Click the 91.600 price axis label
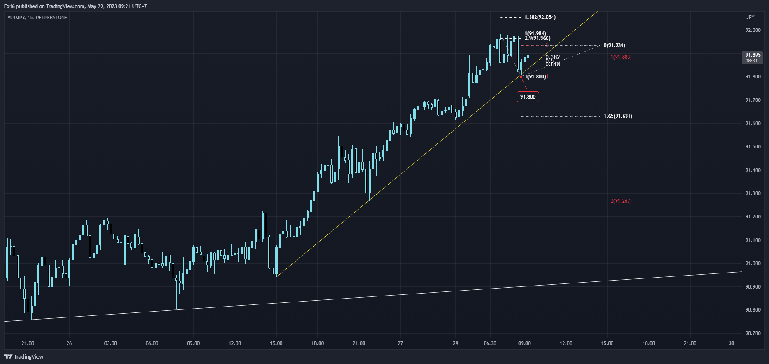The image size is (769, 364). (753, 123)
